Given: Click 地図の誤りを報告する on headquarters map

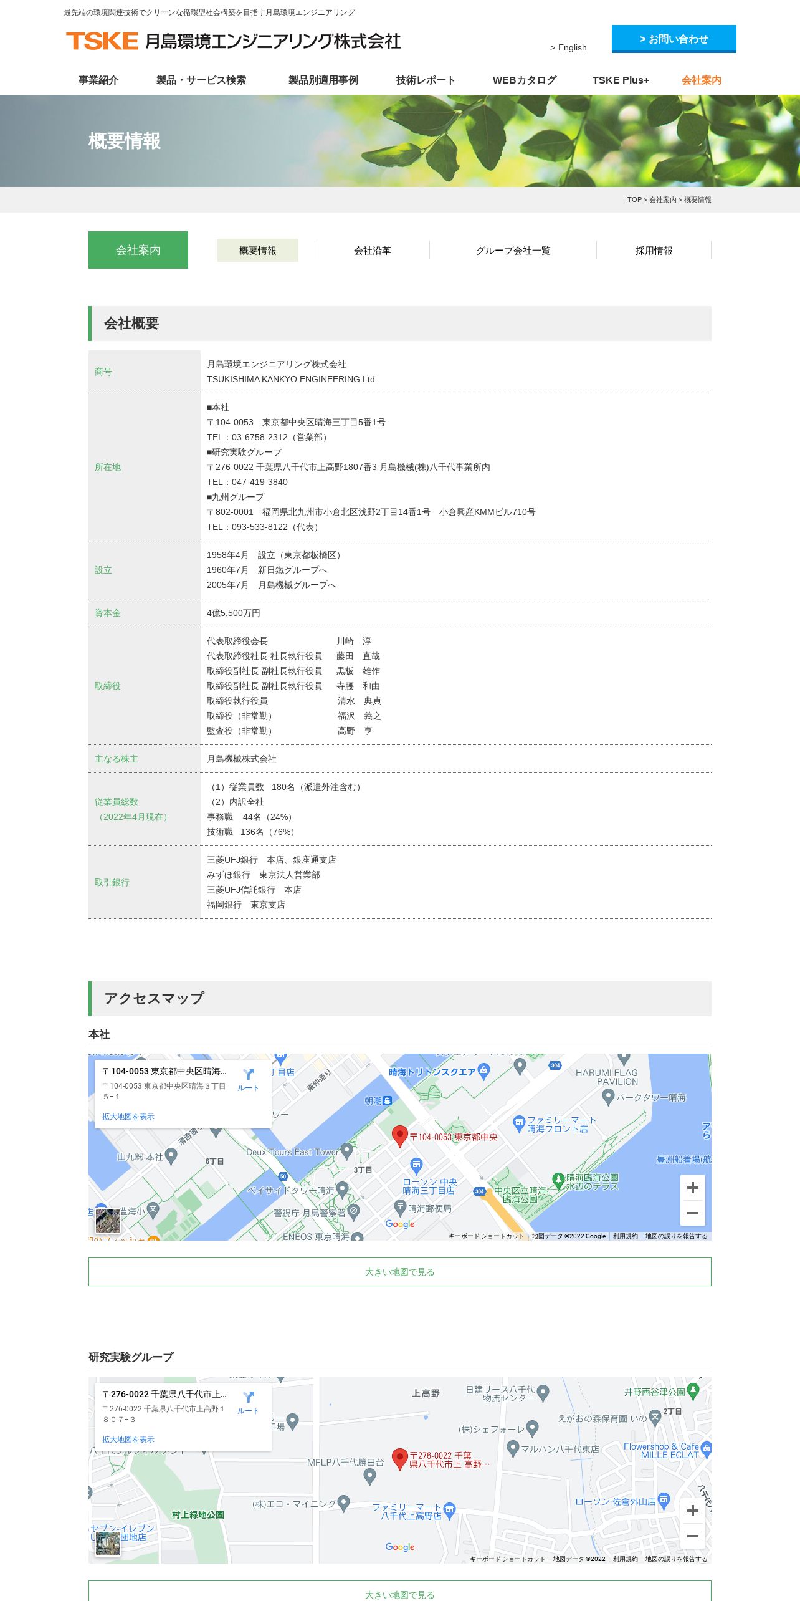Looking at the screenshot, I should (676, 1236).
